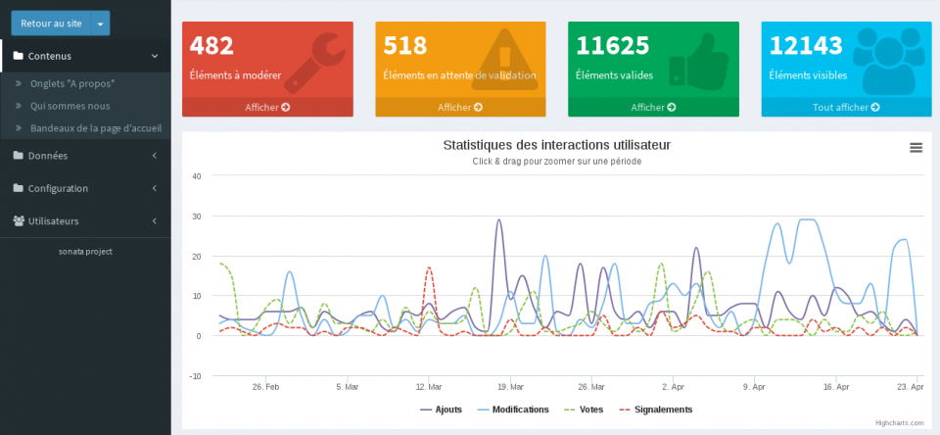
Task: Click the Retour au site button
Action: 51,23
